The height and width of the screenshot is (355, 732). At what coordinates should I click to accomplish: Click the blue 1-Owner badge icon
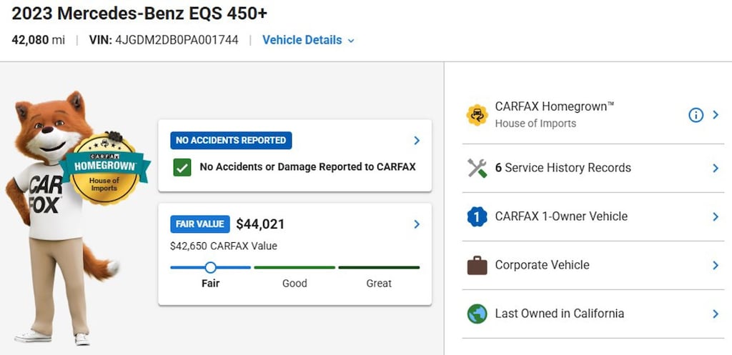click(477, 216)
